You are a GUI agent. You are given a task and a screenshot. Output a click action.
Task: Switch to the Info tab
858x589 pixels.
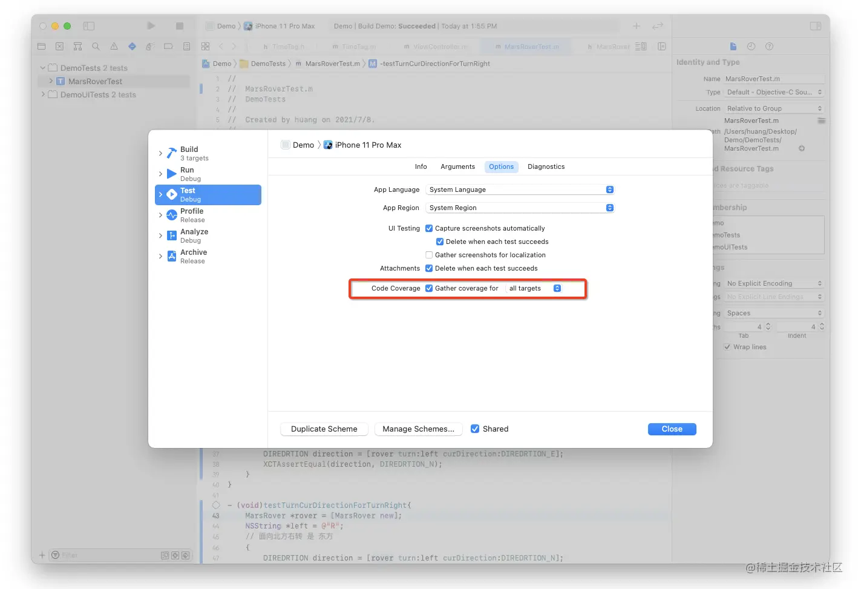pos(421,166)
